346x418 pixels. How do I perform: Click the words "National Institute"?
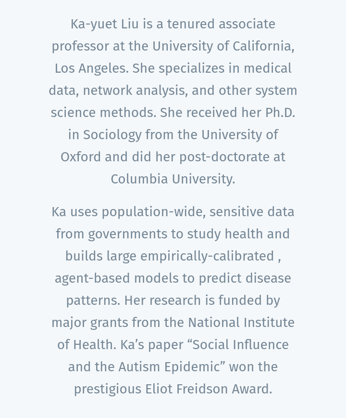coord(241,323)
